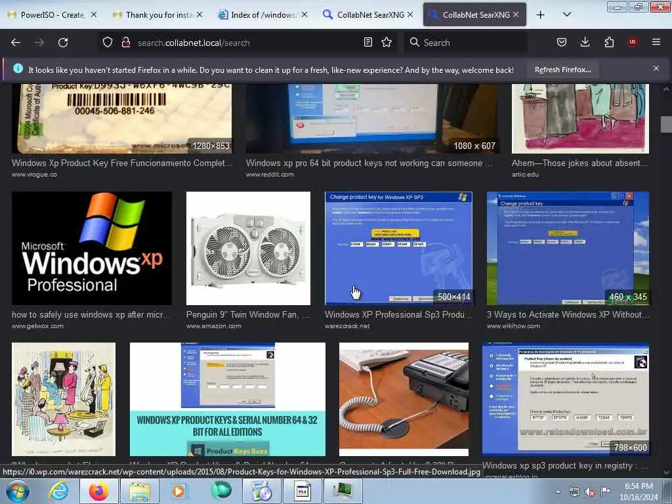
Task: List all tabs dropdown arrow
Action: [566, 15]
